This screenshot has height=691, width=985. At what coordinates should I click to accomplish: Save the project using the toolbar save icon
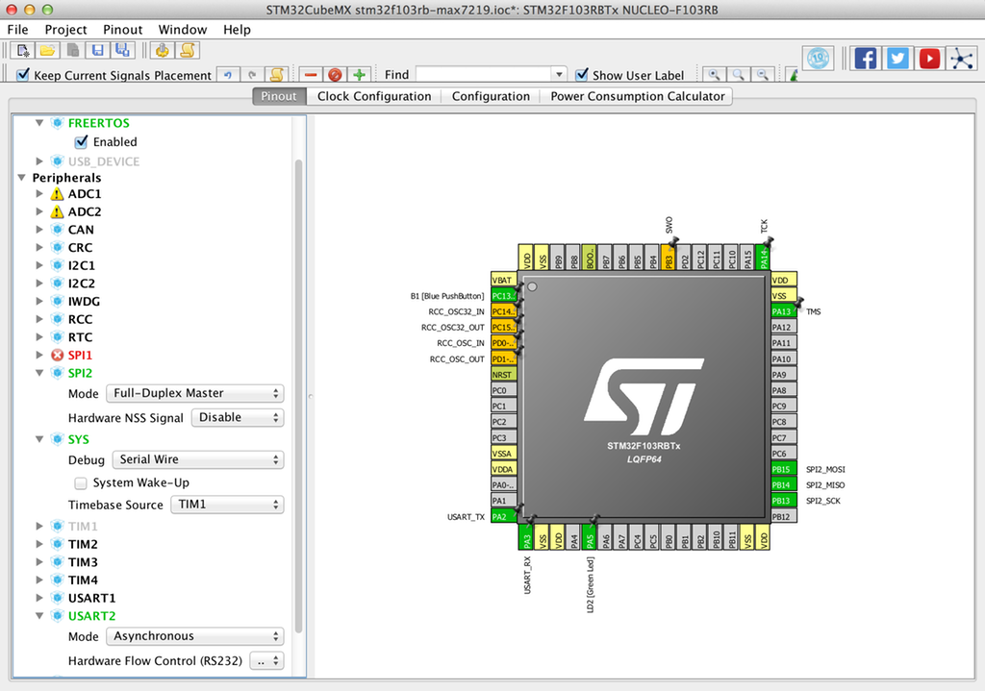point(98,51)
